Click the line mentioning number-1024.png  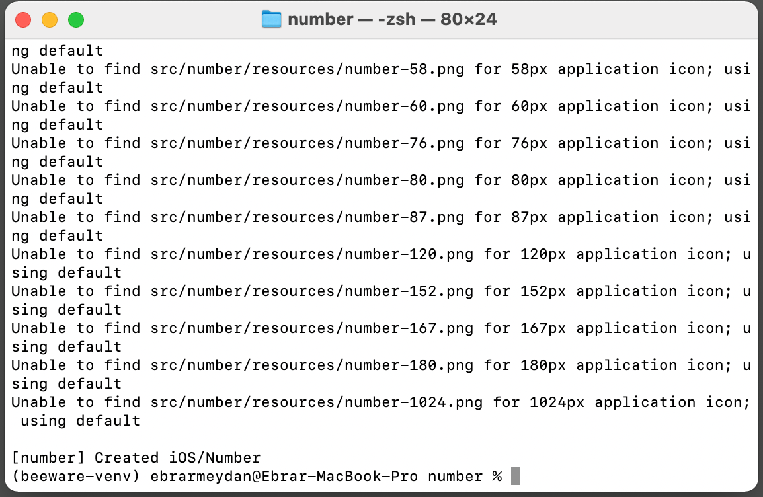(x=381, y=402)
